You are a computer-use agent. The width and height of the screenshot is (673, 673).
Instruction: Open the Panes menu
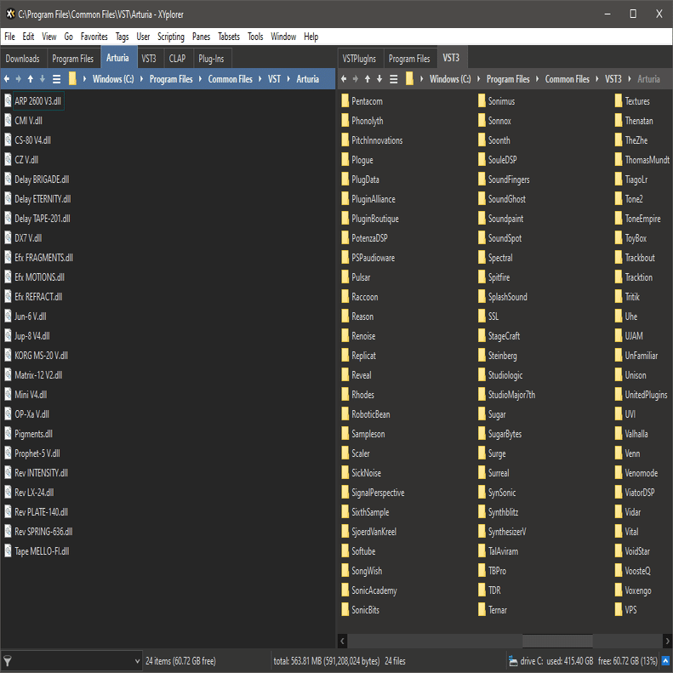click(x=201, y=37)
